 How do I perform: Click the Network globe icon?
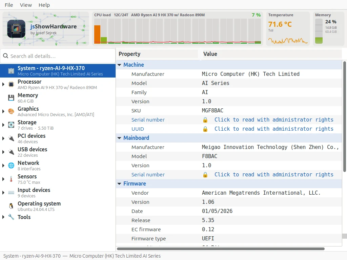point(11,165)
